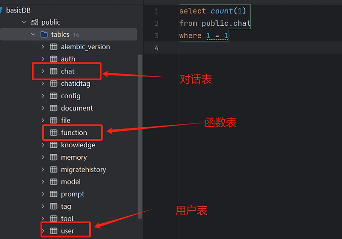
Task: Expand the migratehistory table node
Action: pos(43,170)
